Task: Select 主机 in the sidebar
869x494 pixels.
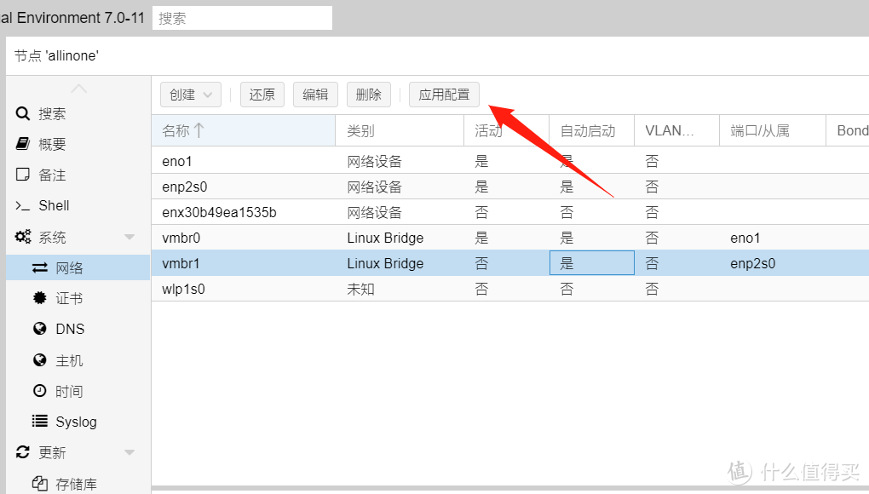Action: click(x=39, y=359)
